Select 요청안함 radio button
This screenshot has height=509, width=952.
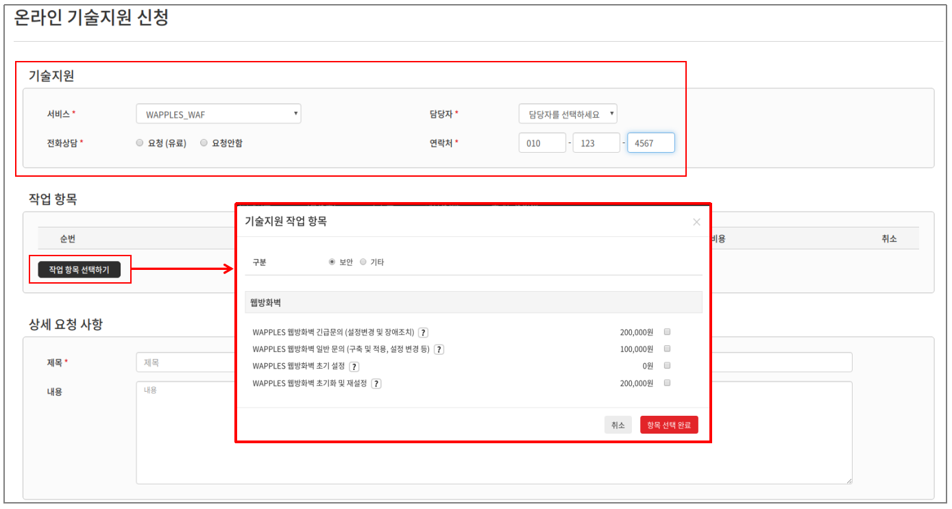(204, 143)
